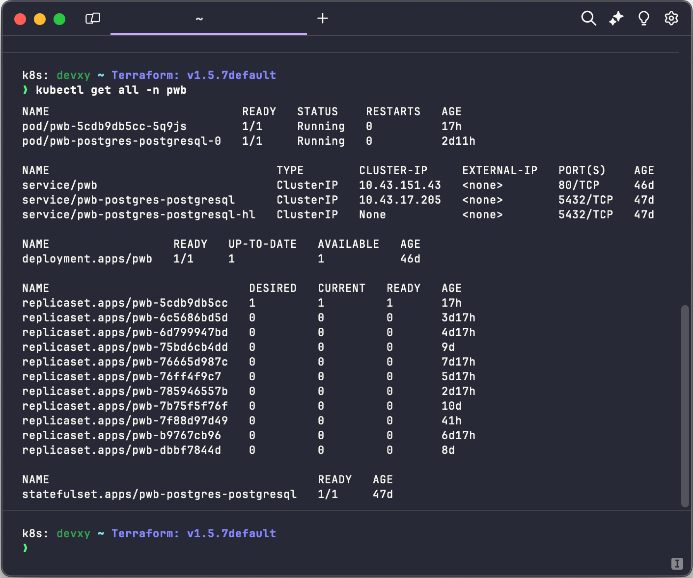The width and height of the screenshot is (693, 578).
Task: Open a new terminal tab with the plus button
Action: [323, 18]
